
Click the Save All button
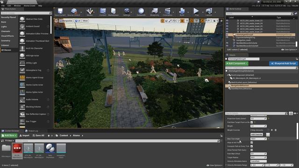(38, 136)
